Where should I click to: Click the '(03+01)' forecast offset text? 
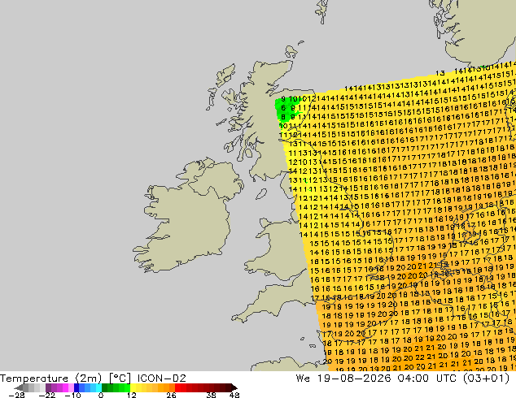pyautogui.click(x=487, y=379)
